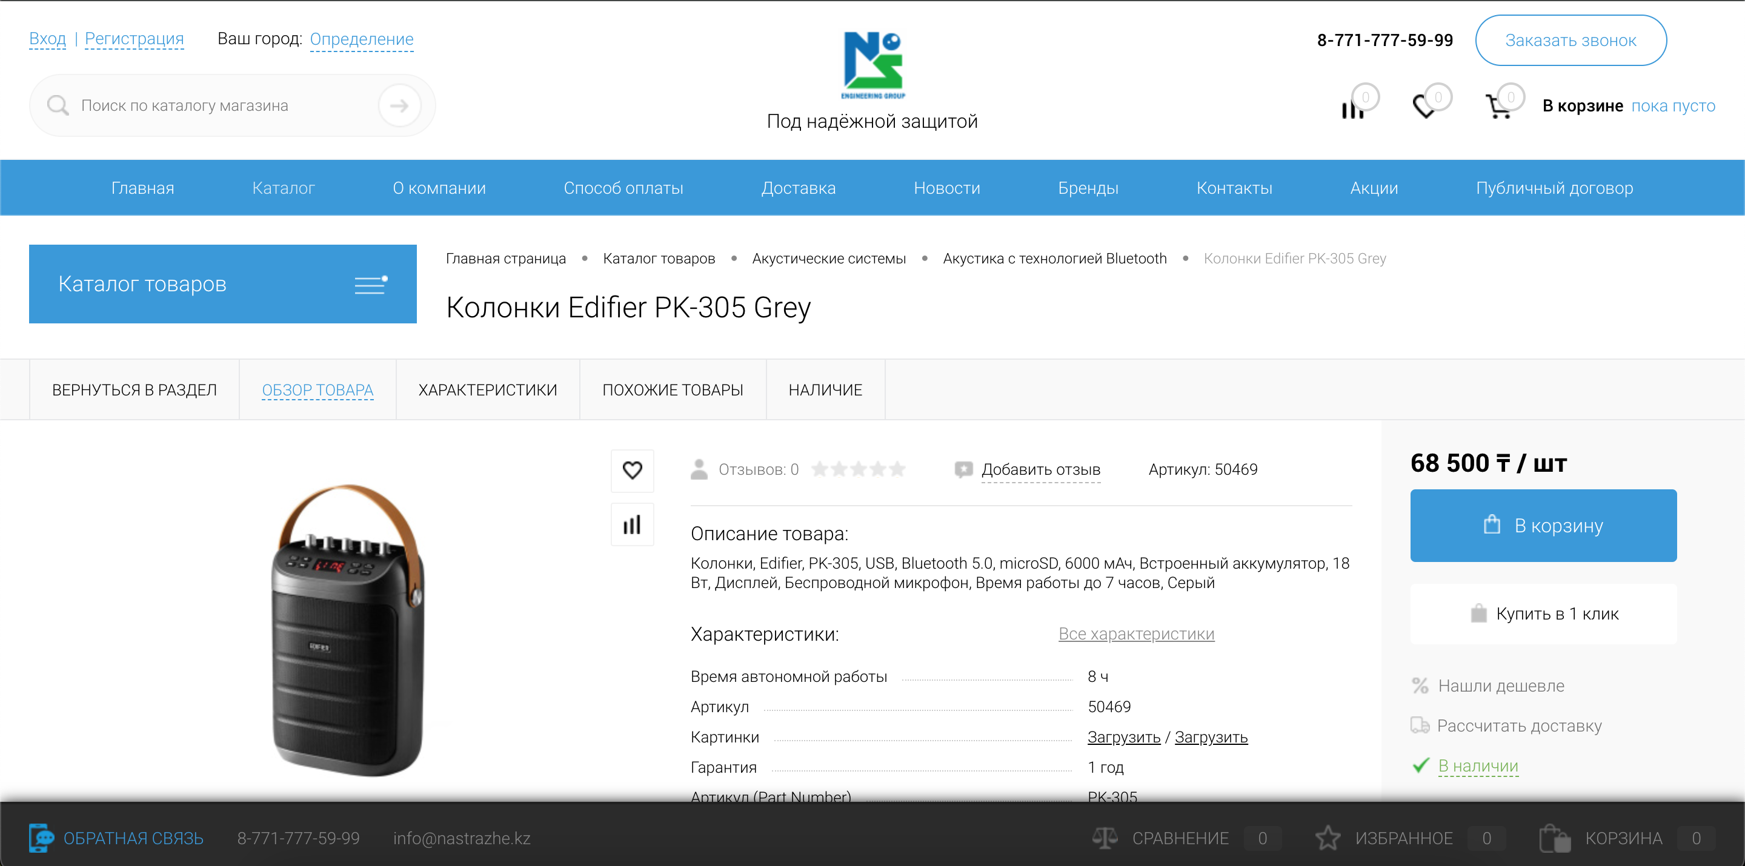Click Заказать звонок button
The image size is (1745, 866).
coord(1571,40)
